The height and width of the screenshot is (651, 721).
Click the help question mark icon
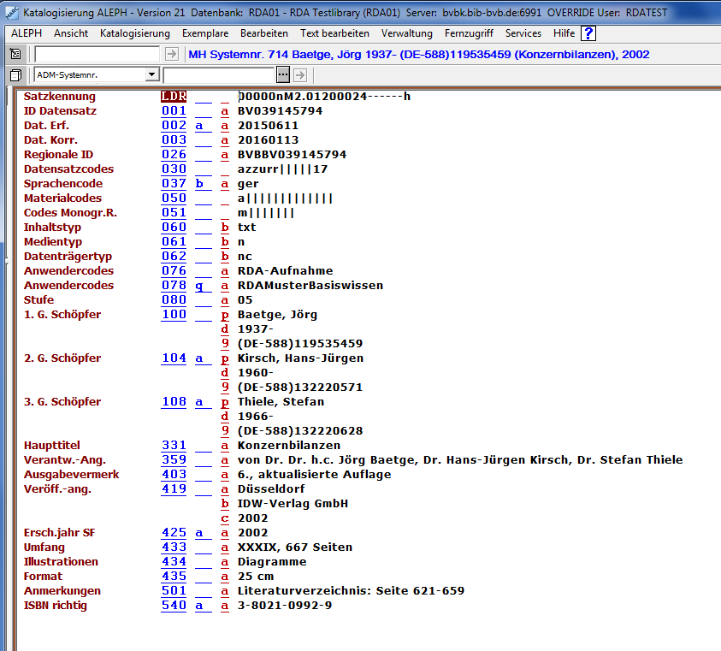point(588,33)
